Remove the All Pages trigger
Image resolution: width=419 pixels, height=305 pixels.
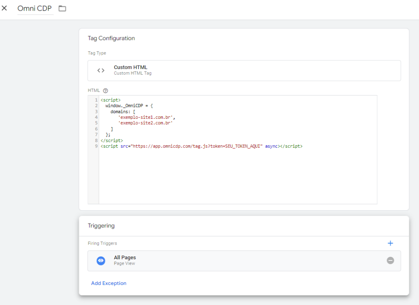[390, 260]
